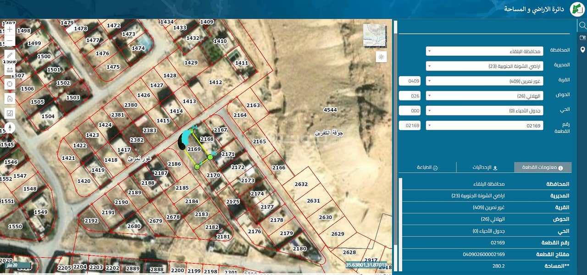Open the search panel magnifier icon
Image resolution: width=587 pixels, height=275 pixels.
(x=582, y=25)
